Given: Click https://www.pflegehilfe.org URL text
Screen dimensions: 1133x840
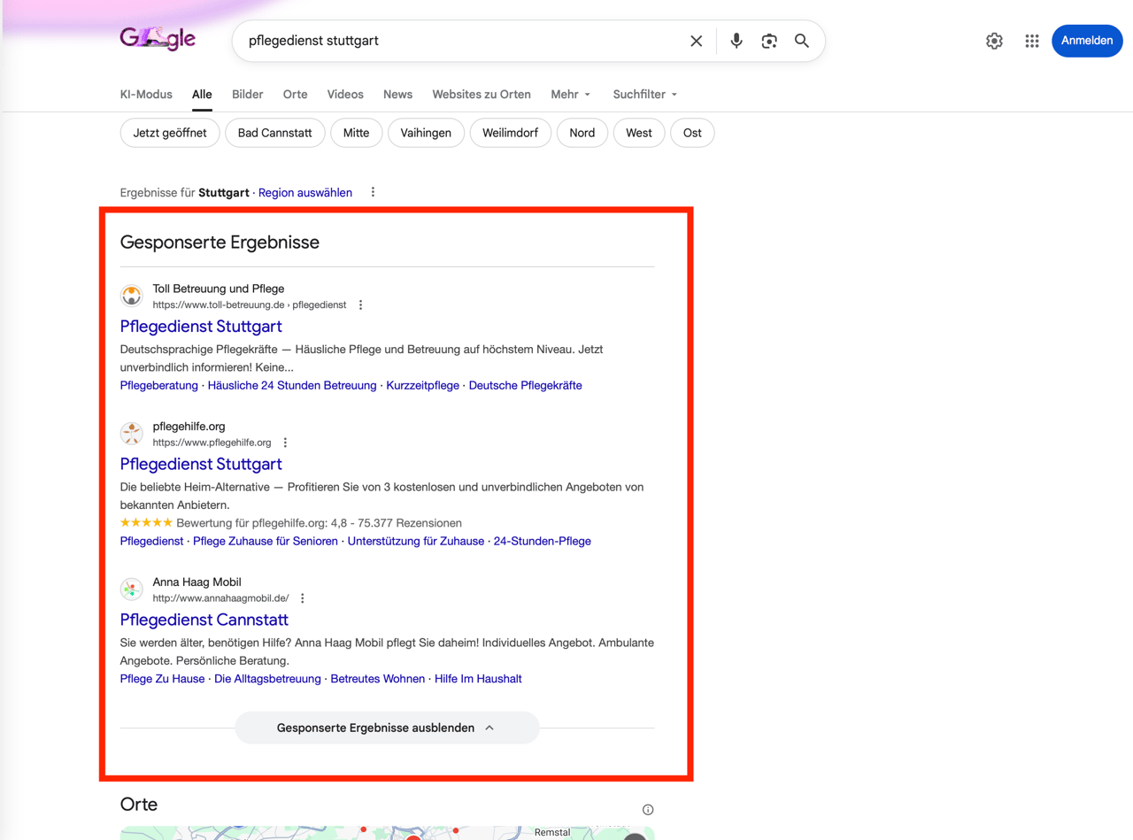Looking at the screenshot, I should point(212,443).
